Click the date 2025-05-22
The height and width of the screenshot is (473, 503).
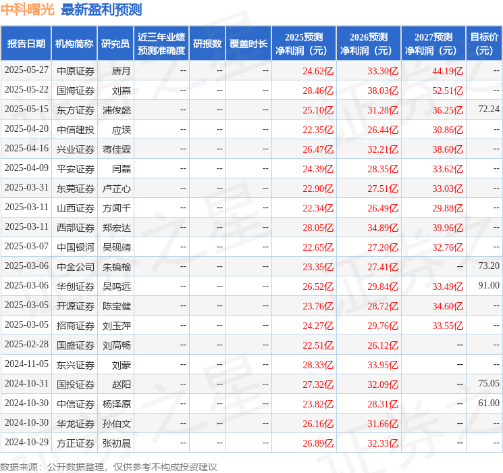[26, 89]
